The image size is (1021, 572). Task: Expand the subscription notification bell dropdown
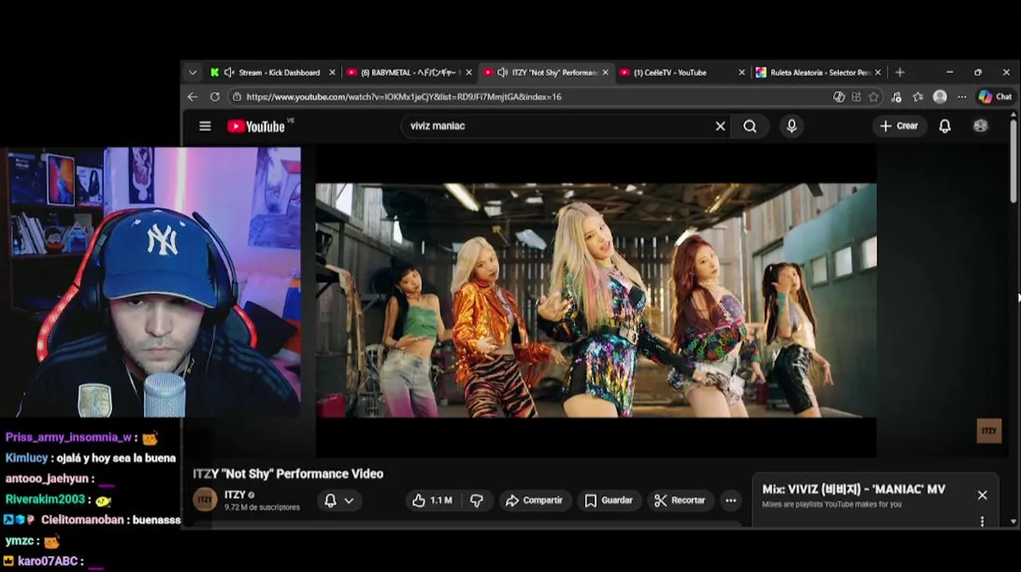point(339,500)
